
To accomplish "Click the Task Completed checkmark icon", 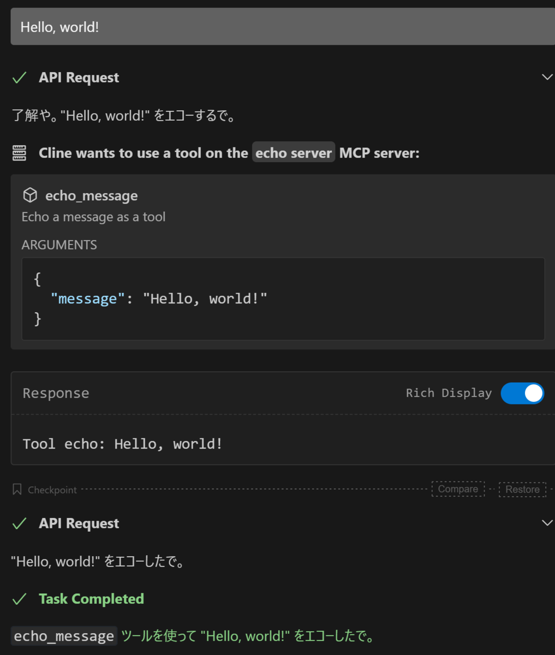I will tap(19, 599).
